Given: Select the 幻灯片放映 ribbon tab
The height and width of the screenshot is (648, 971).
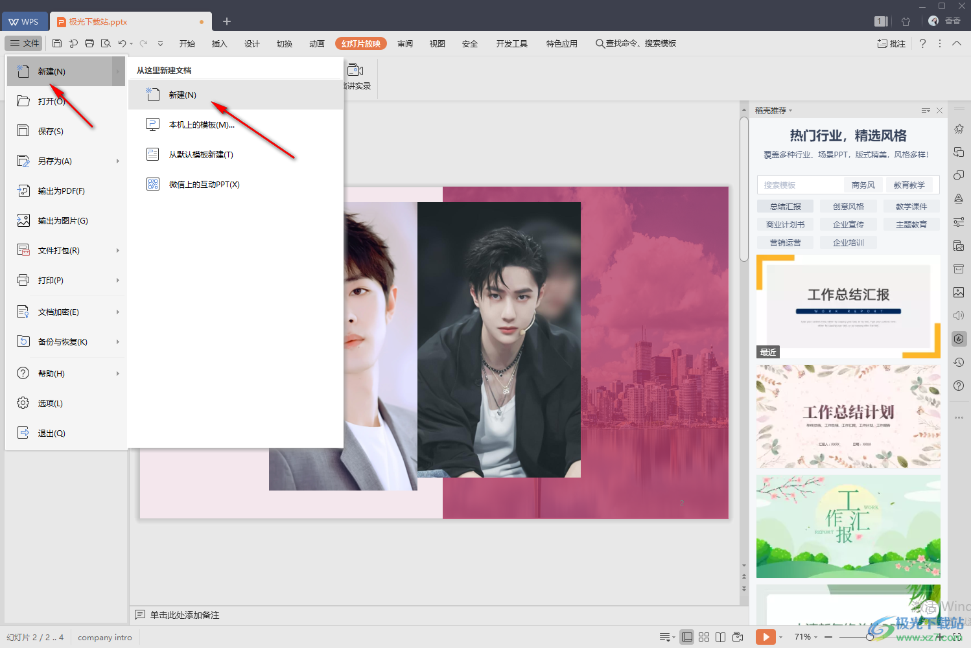Looking at the screenshot, I should (361, 43).
